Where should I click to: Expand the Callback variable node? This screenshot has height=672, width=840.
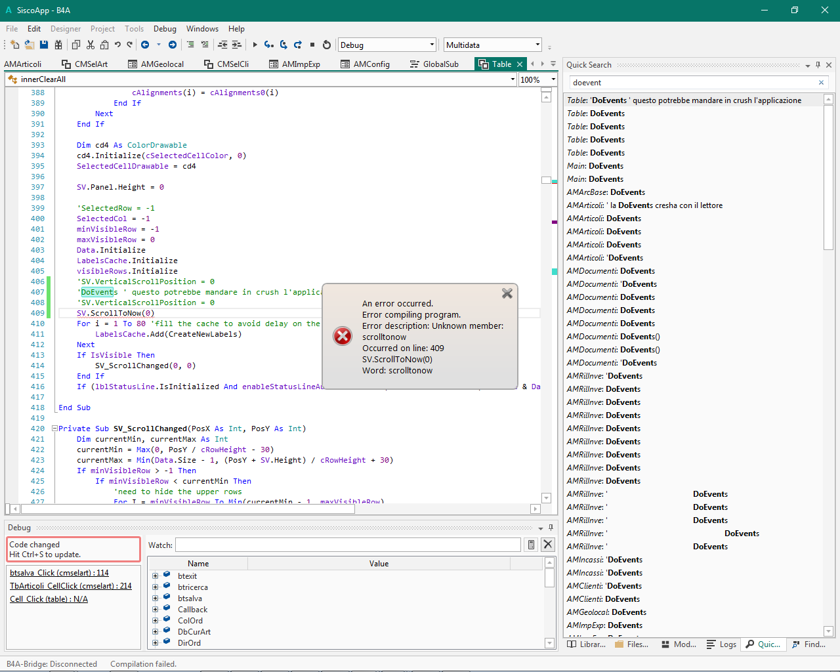156,610
